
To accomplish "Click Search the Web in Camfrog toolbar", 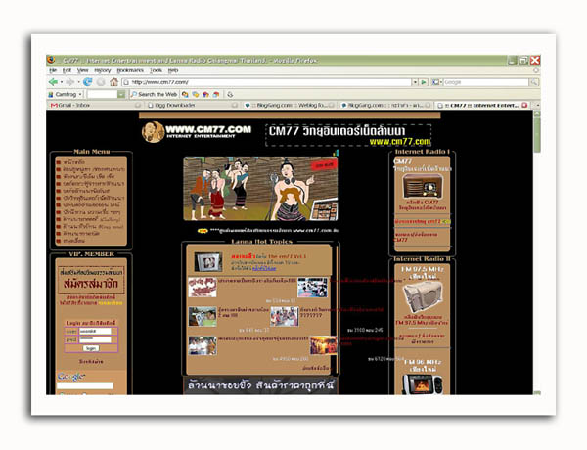I will pyautogui.click(x=154, y=94).
